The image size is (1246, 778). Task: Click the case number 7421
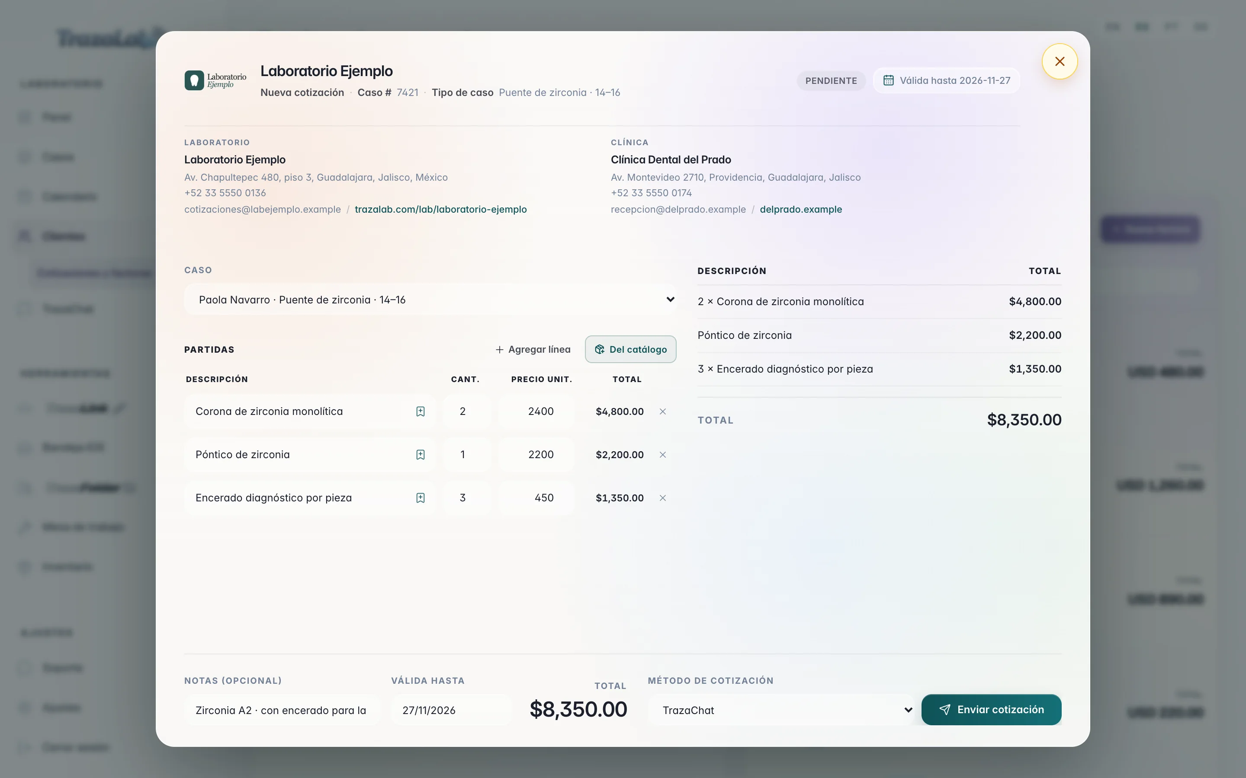pyautogui.click(x=407, y=92)
